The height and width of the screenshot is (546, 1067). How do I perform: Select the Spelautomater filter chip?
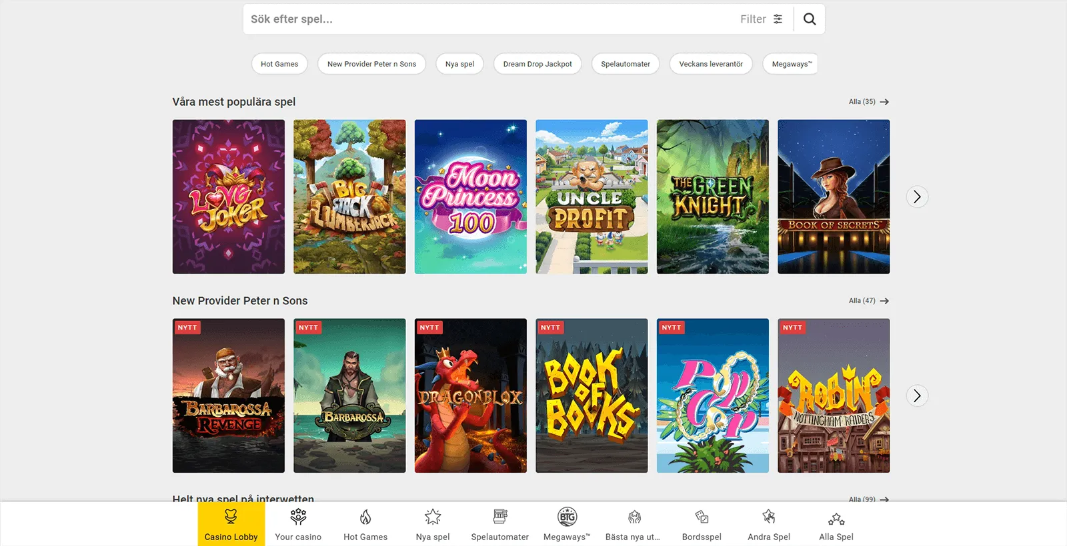tap(626, 64)
